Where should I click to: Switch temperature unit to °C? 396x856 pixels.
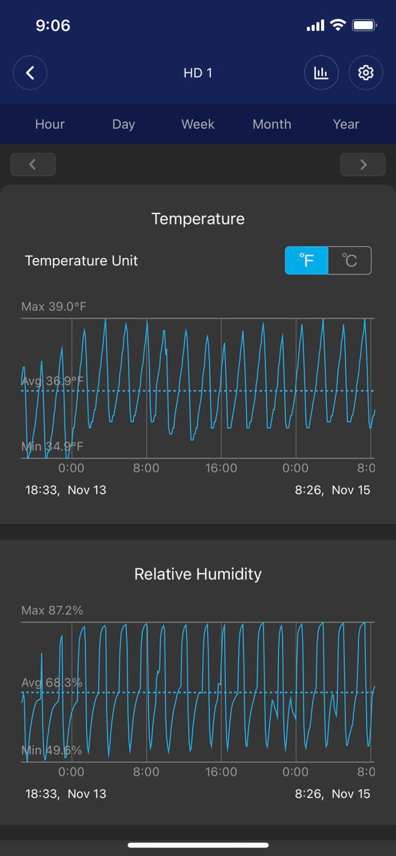point(349,261)
